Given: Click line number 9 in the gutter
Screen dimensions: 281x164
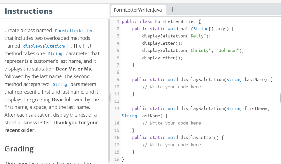Looking at the screenshot, I should [118, 80].
